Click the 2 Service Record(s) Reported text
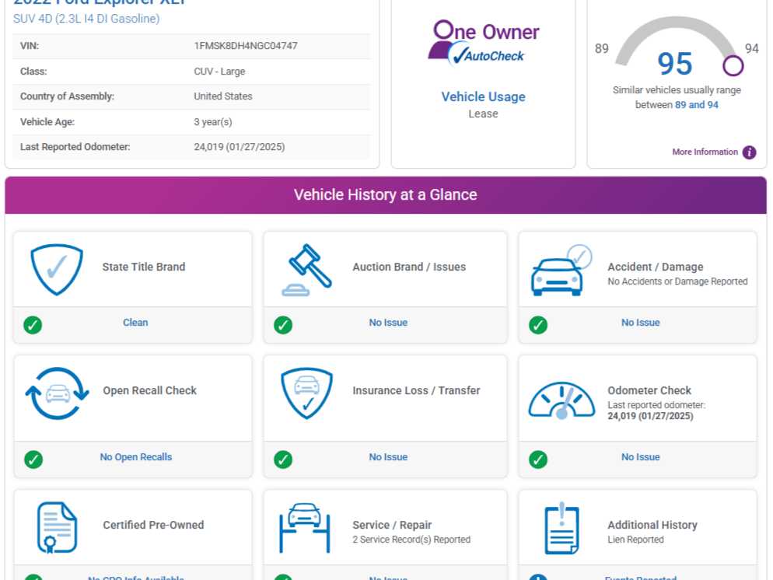 [411, 540]
